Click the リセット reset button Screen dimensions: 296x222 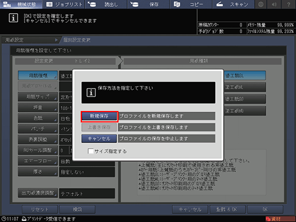(x=40, y=209)
